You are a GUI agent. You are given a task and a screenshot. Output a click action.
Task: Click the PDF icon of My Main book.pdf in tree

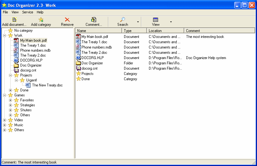(x=16, y=40)
